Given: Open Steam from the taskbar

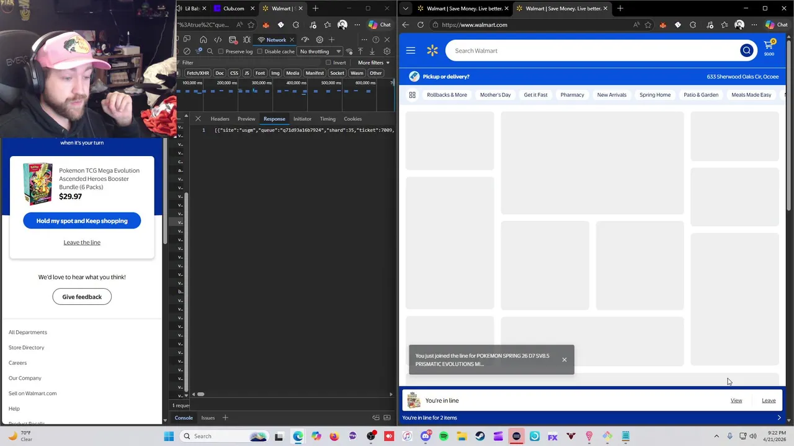Looking at the screenshot, I should click(x=480, y=436).
